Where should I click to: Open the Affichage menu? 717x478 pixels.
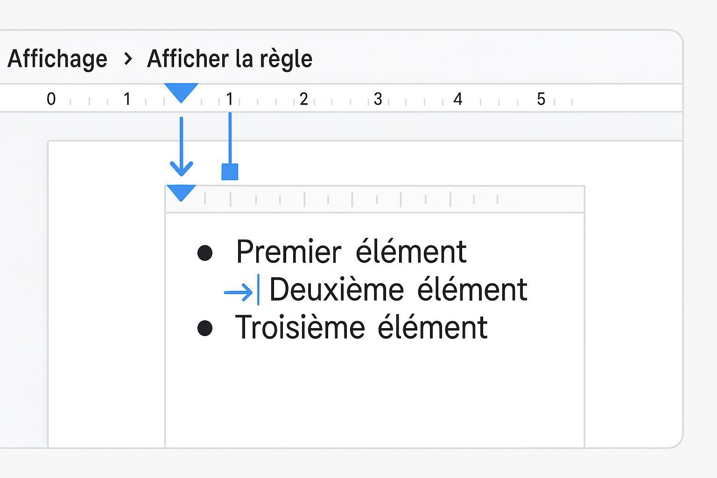point(57,59)
